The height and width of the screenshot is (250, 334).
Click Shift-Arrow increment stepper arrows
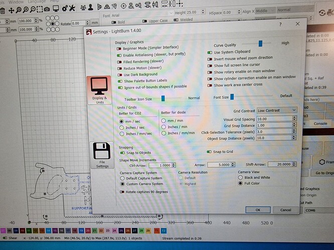[x=294, y=164]
